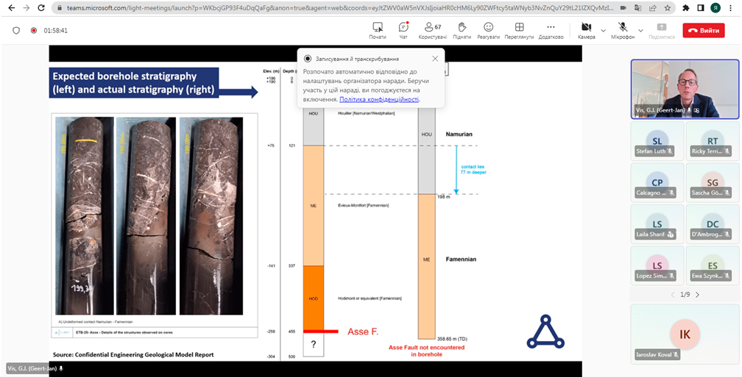Click the first core photo on slide

[84, 215]
